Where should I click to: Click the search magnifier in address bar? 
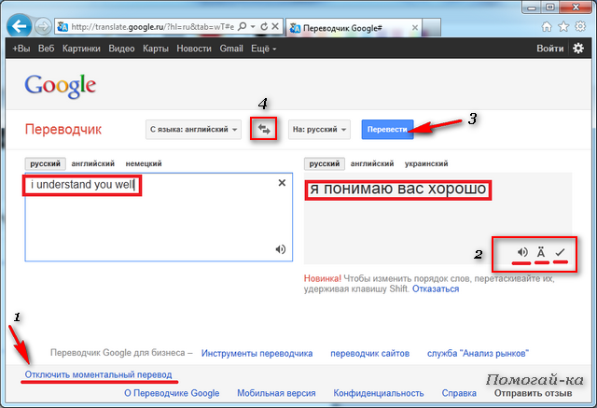pos(242,27)
